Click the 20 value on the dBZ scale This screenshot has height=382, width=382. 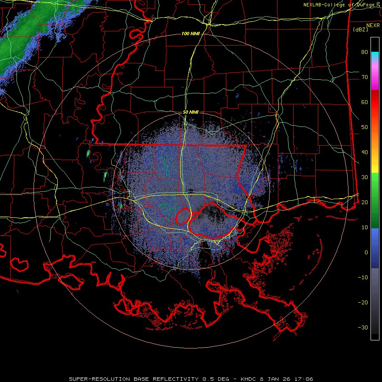coord(365,202)
